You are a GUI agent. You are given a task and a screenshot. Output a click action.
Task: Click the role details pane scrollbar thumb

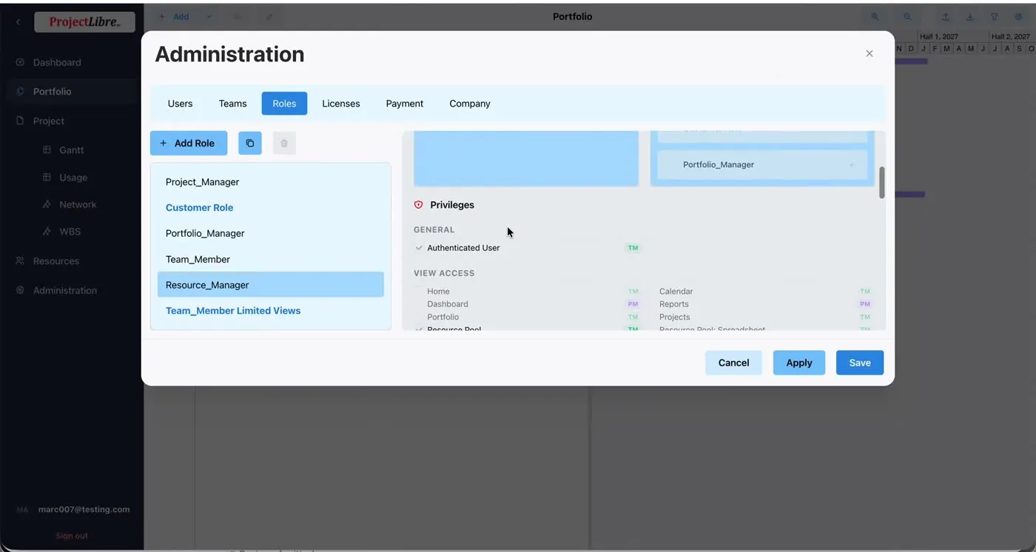pos(881,183)
